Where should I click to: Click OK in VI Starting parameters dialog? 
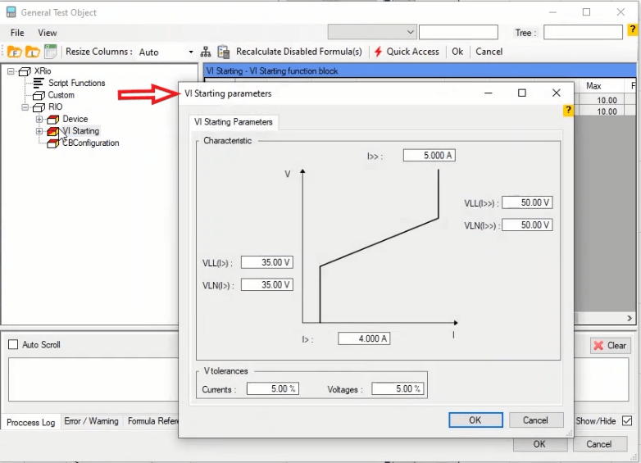[x=475, y=420]
